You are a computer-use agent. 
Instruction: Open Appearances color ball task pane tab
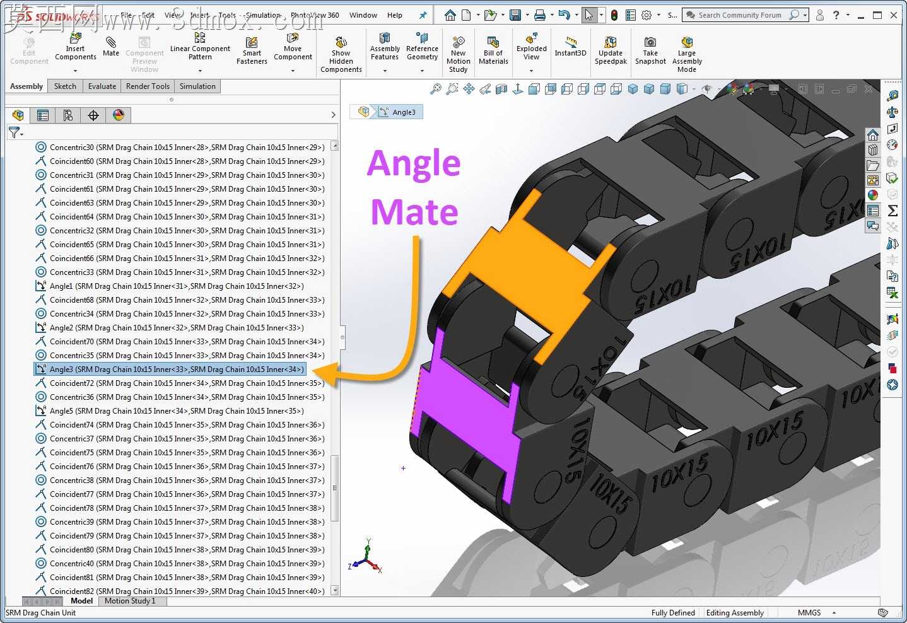(x=873, y=195)
